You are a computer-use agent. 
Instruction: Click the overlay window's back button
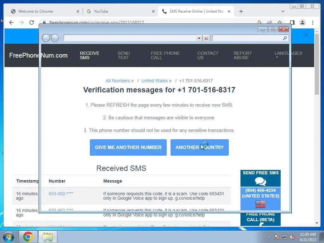pos(46,38)
